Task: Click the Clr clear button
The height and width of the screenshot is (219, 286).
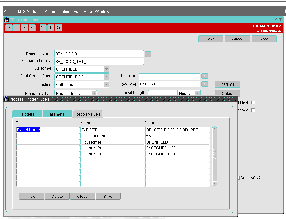Action: (x=58, y=28)
